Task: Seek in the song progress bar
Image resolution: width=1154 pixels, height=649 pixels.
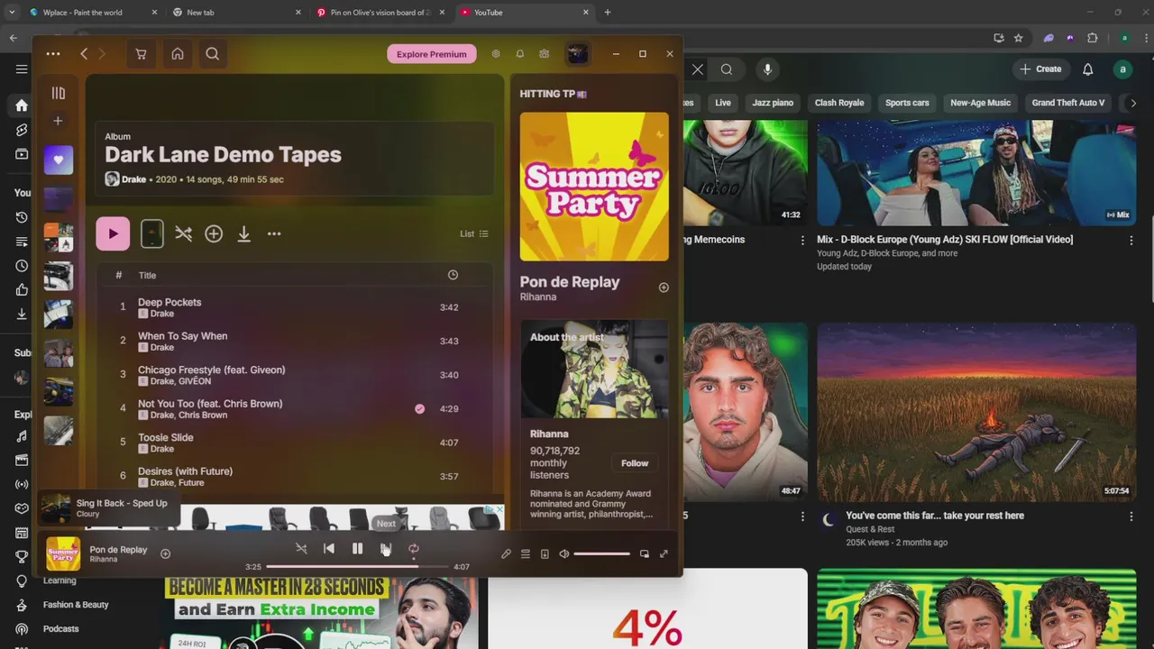Action: point(357,567)
